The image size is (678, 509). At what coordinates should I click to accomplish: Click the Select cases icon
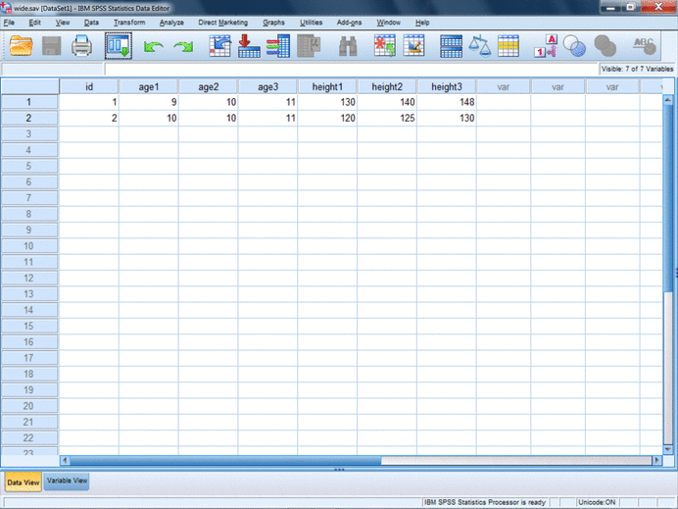coord(508,46)
